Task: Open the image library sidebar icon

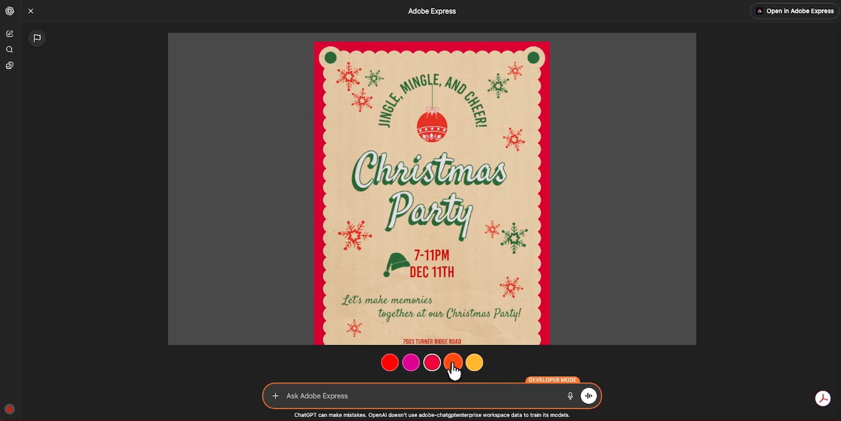Action: (x=10, y=66)
